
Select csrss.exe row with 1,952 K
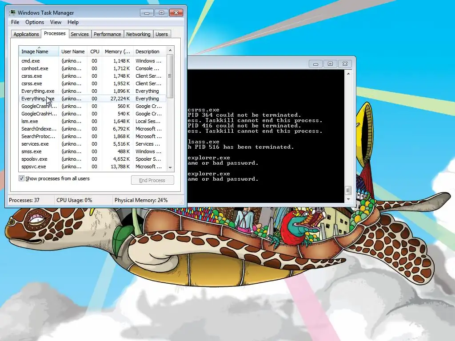92,83
